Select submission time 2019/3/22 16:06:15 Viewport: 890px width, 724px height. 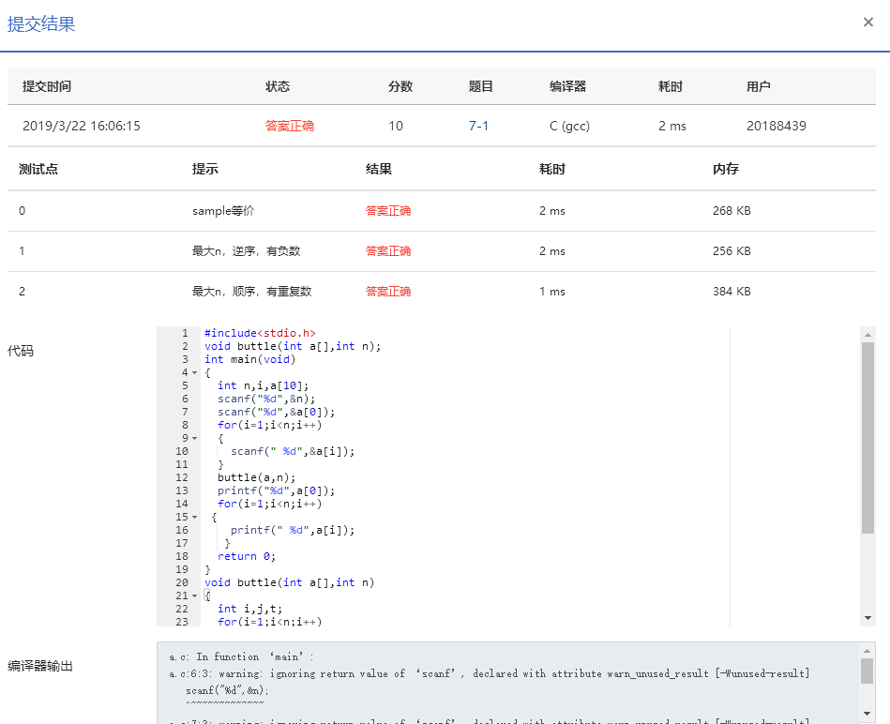click(82, 126)
